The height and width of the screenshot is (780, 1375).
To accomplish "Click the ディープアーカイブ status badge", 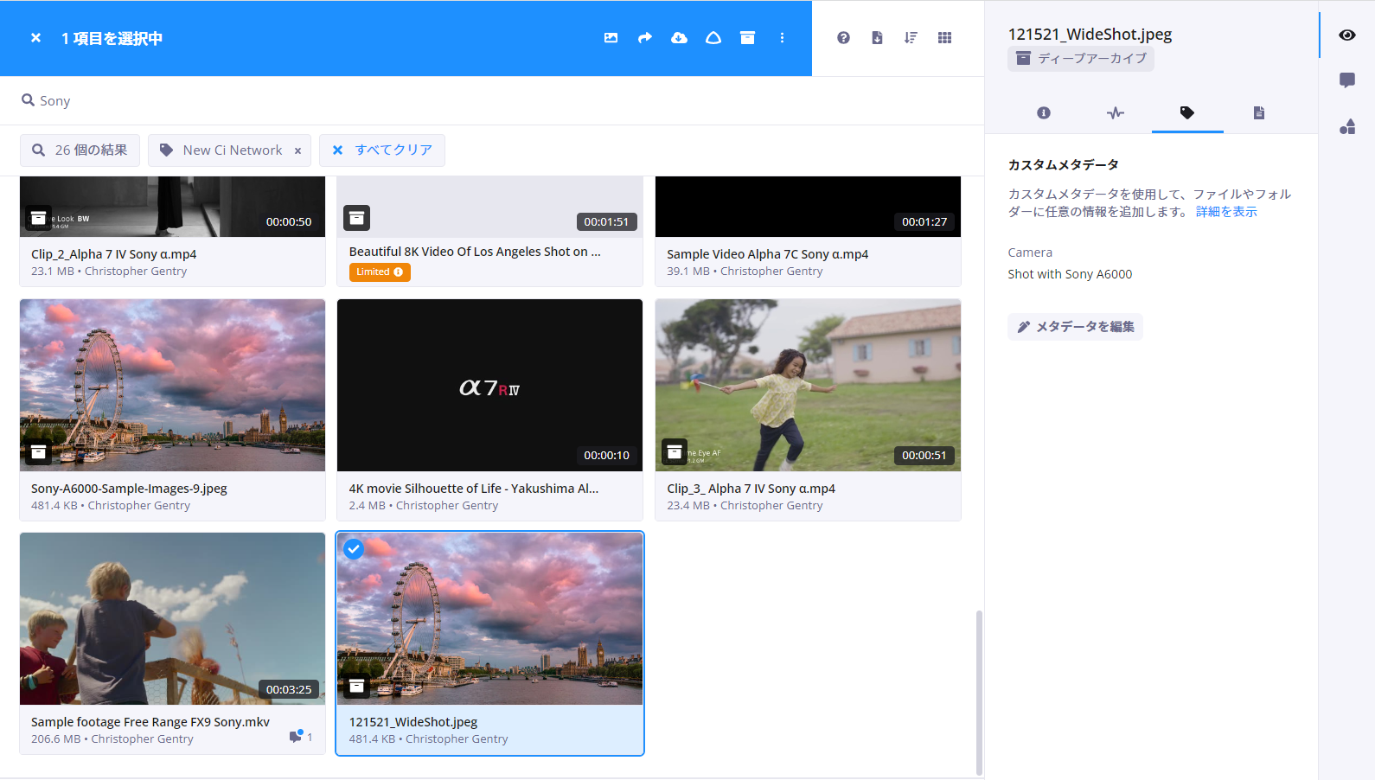I will pyautogui.click(x=1081, y=59).
